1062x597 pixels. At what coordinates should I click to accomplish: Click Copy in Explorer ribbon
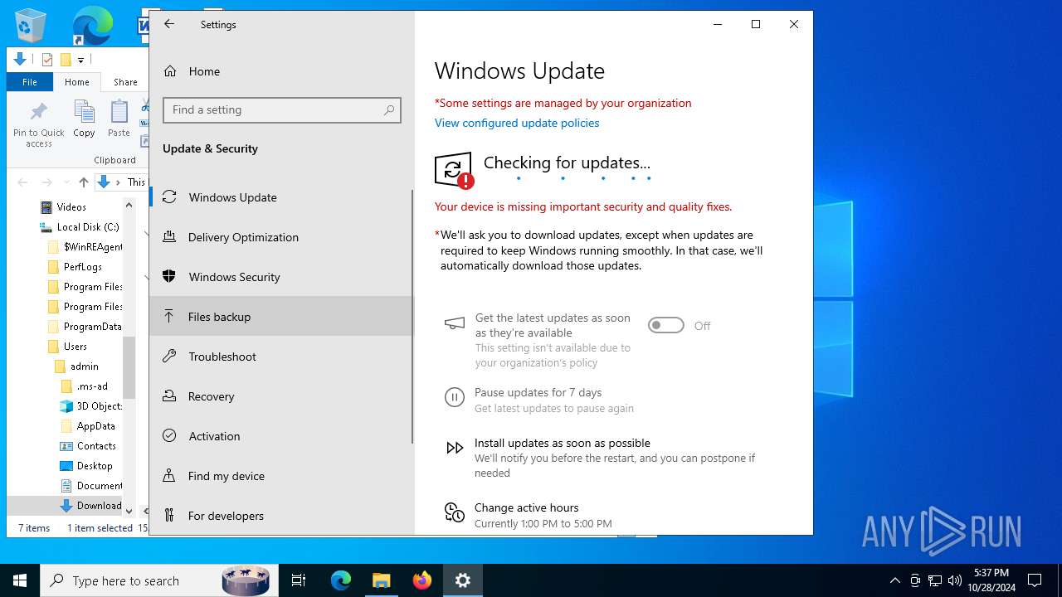(84, 119)
